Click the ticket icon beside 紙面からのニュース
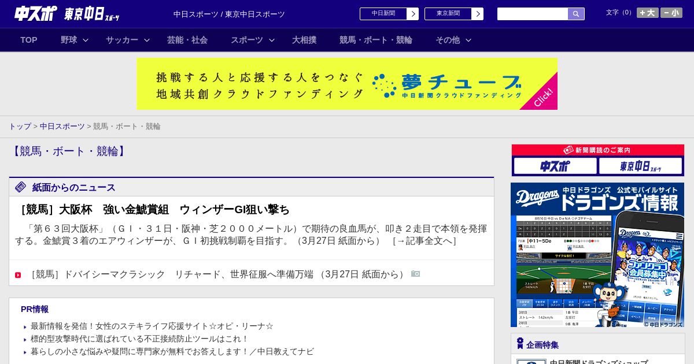694x364 pixels. coord(21,187)
